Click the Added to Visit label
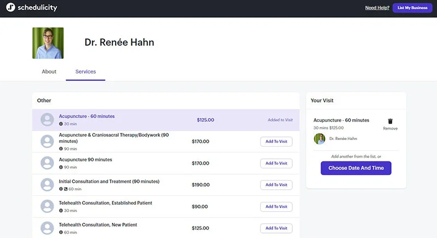437x238 pixels. tap(280, 120)
